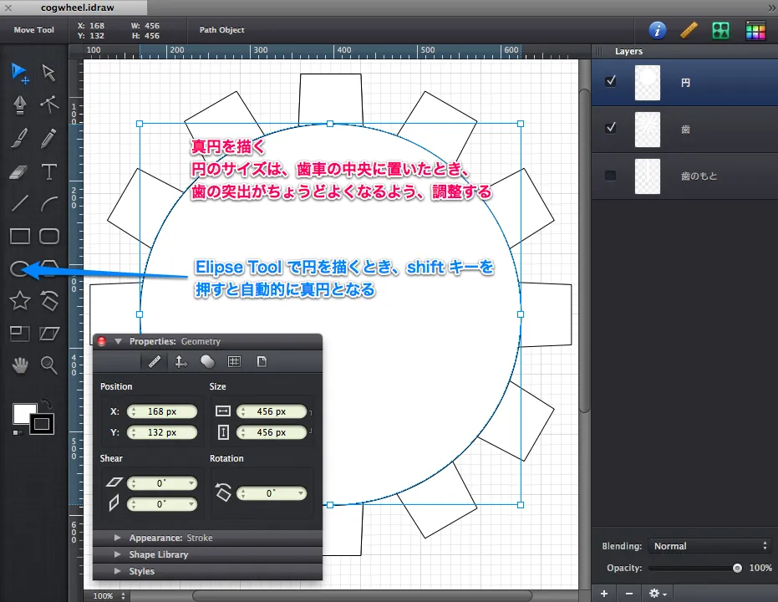Open the Blending mode Normal dropdown
Image resolution: width=778 pixels, height=602 pixels.
pos(709,546)
